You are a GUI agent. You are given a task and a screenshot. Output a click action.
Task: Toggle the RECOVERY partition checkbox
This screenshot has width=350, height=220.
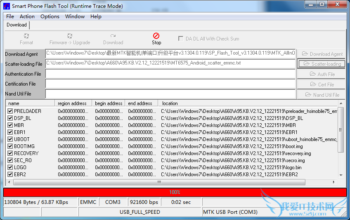pyautogui.click(x=10, y=153)
